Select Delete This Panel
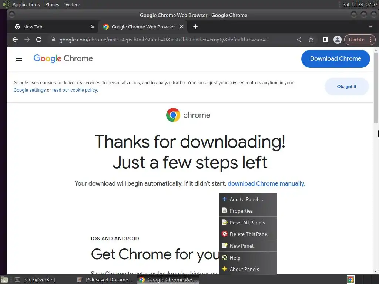This screenshot has height=284, width=379. [x=248, y=234]
